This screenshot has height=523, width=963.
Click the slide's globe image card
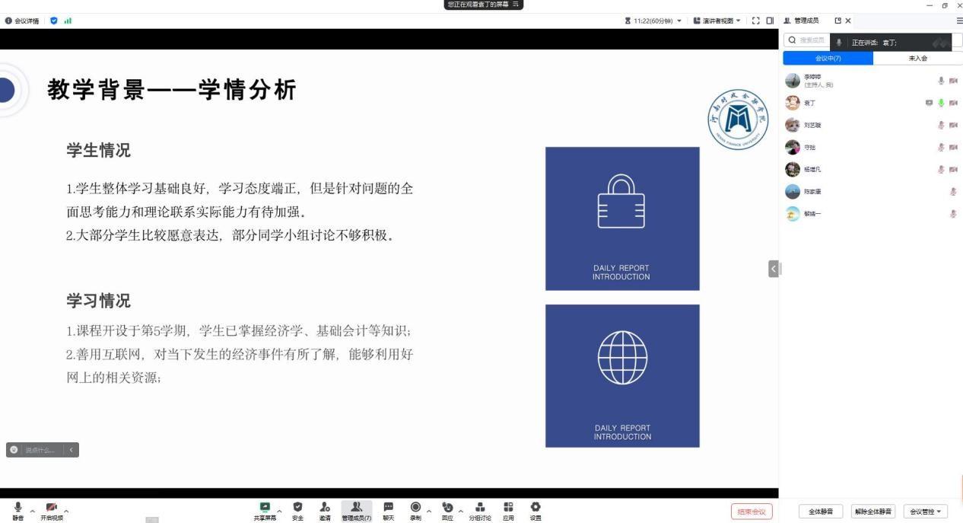click(622, 376)
